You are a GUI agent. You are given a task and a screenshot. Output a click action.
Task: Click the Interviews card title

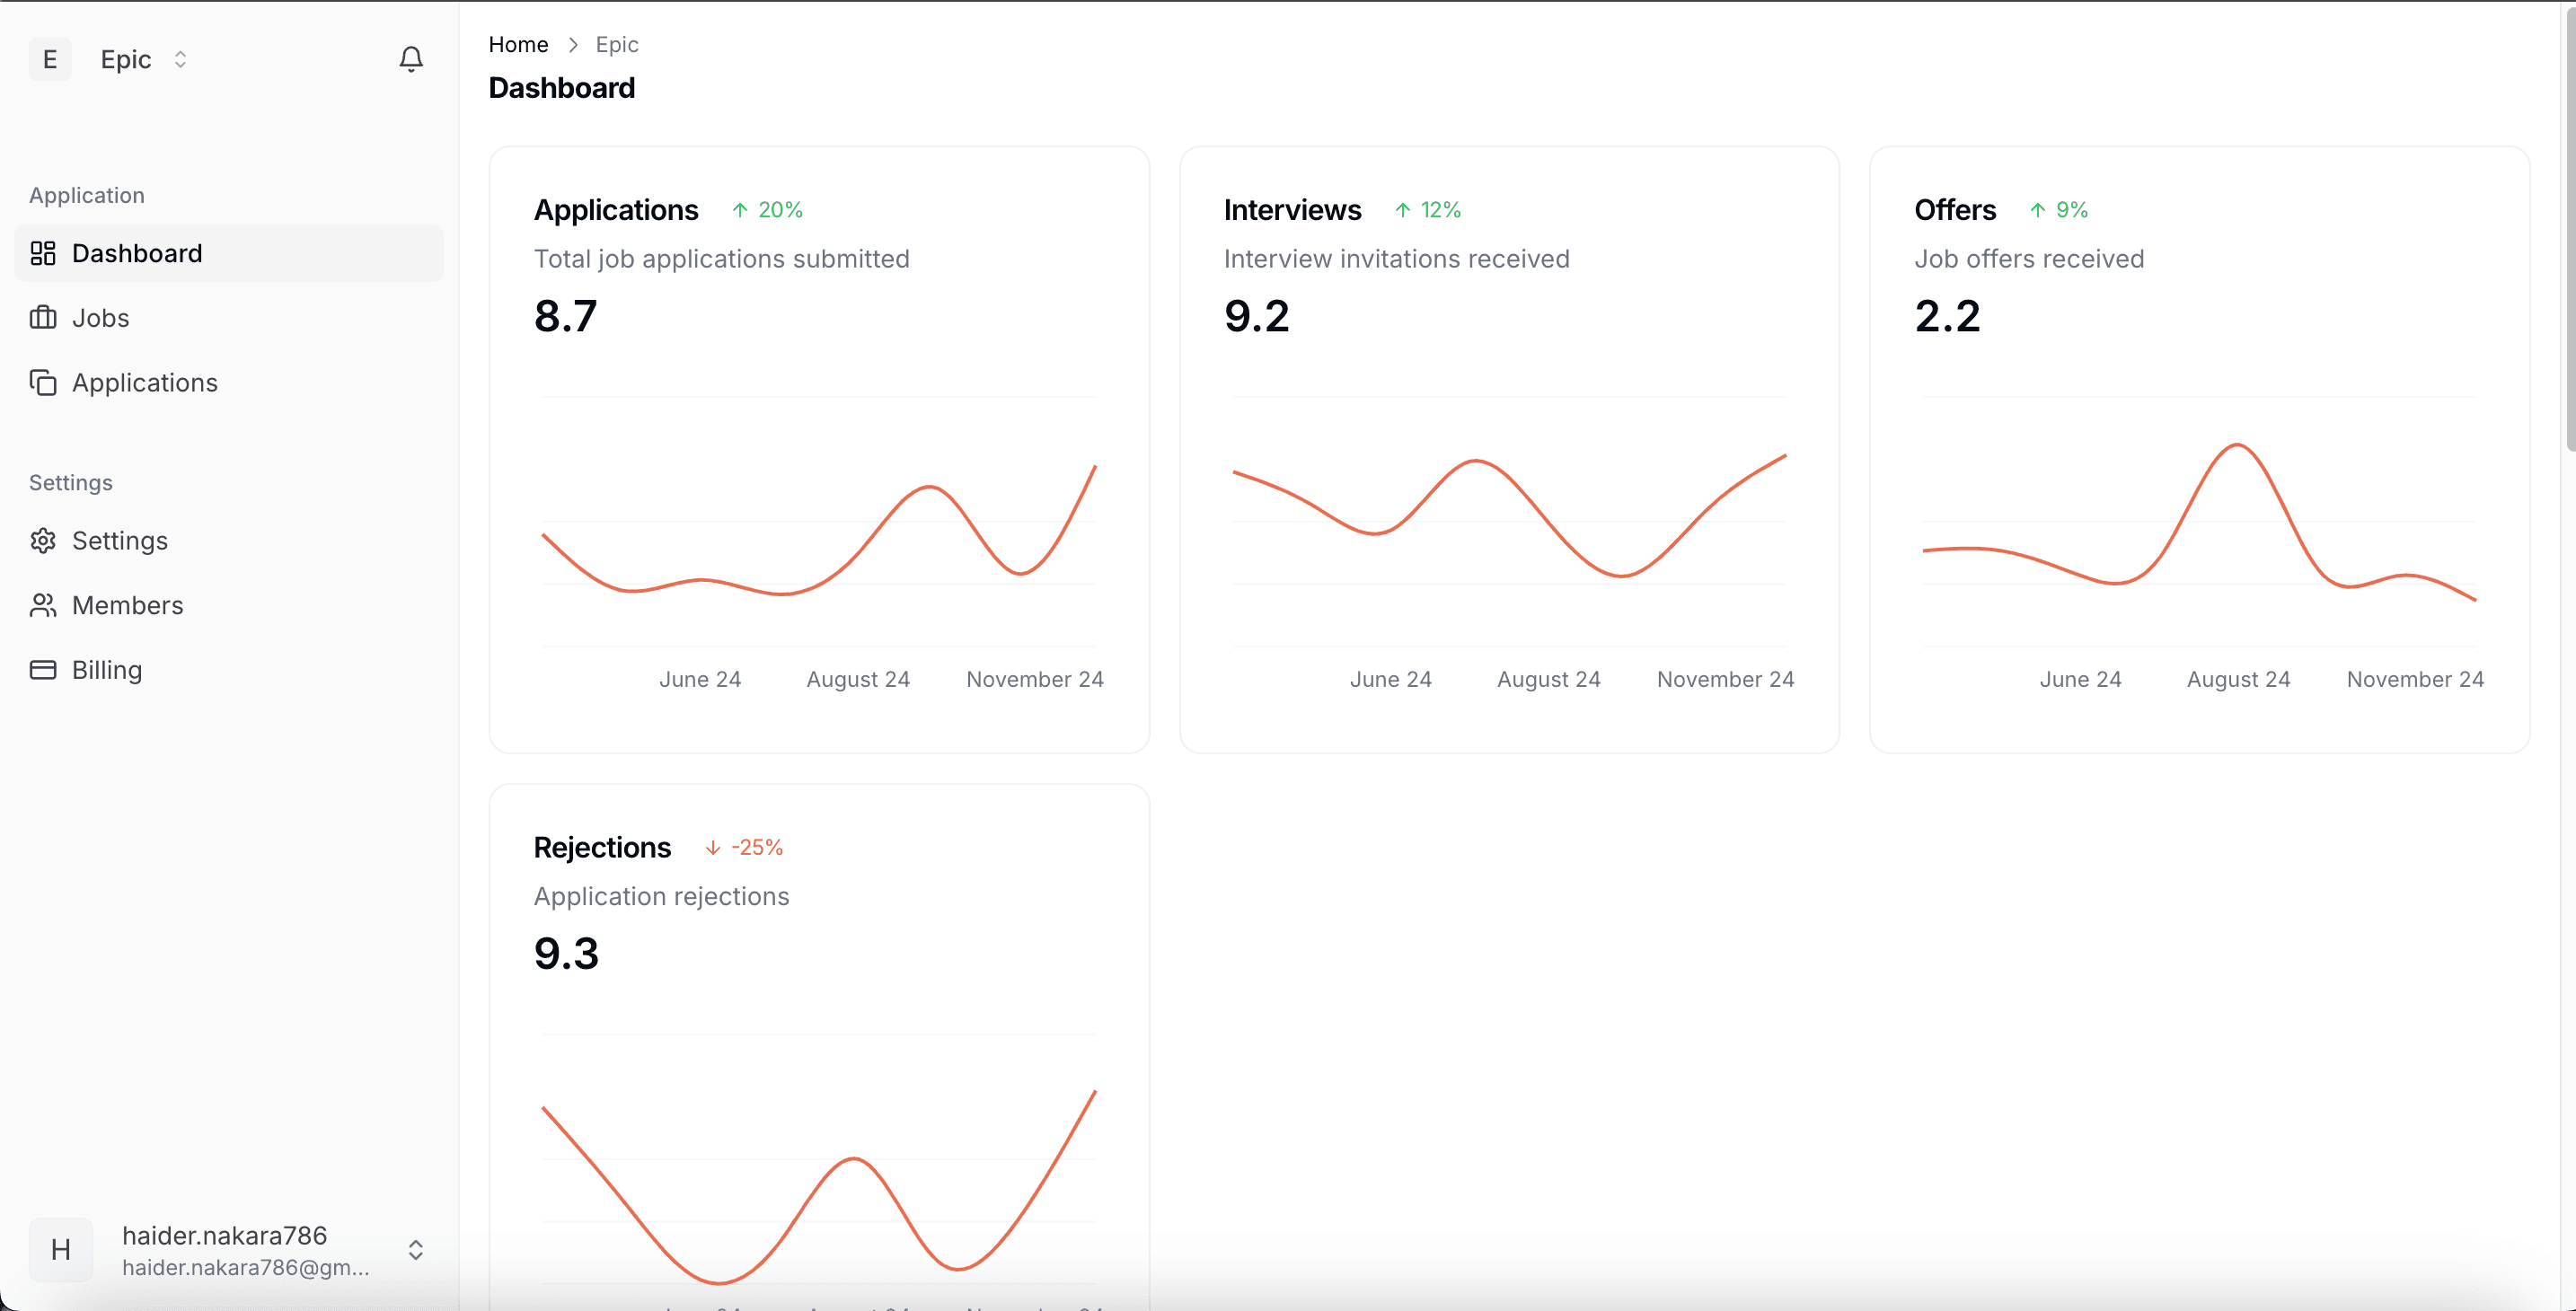[x=1292, y=210]
